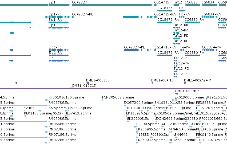This screenshot has width=227, height=144.
Task: Select the DME1-019C15 clone feature
Action: (x=72, y=88)
